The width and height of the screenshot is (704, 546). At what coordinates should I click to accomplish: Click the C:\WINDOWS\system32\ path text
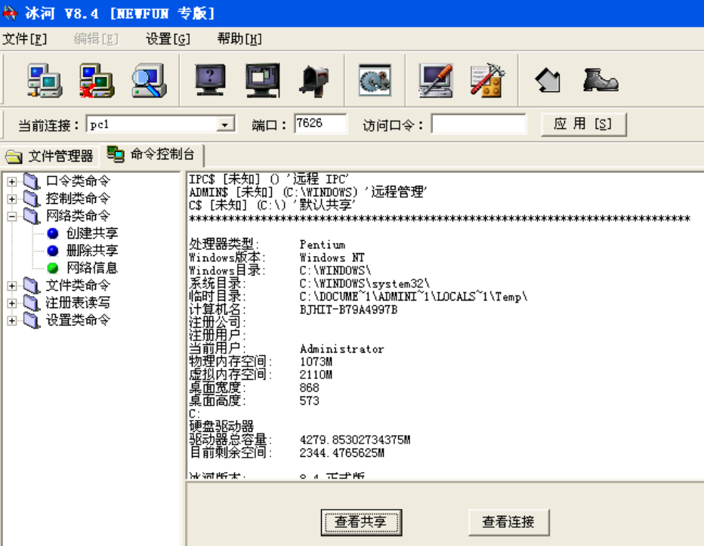pos(365,284)
